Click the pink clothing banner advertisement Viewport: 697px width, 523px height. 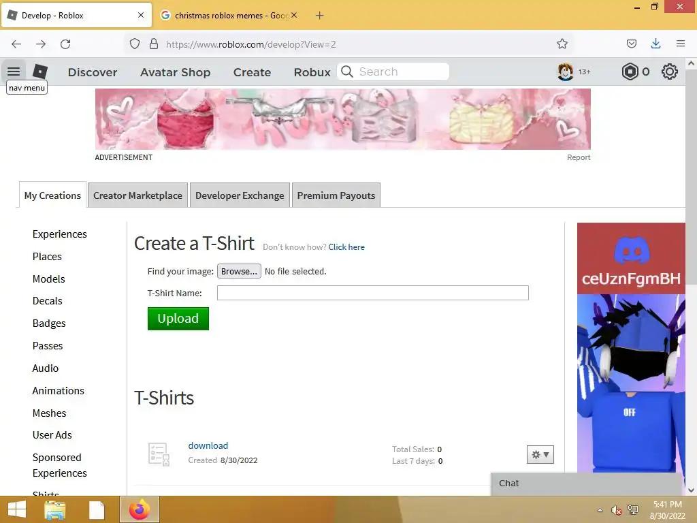[343, 119]
